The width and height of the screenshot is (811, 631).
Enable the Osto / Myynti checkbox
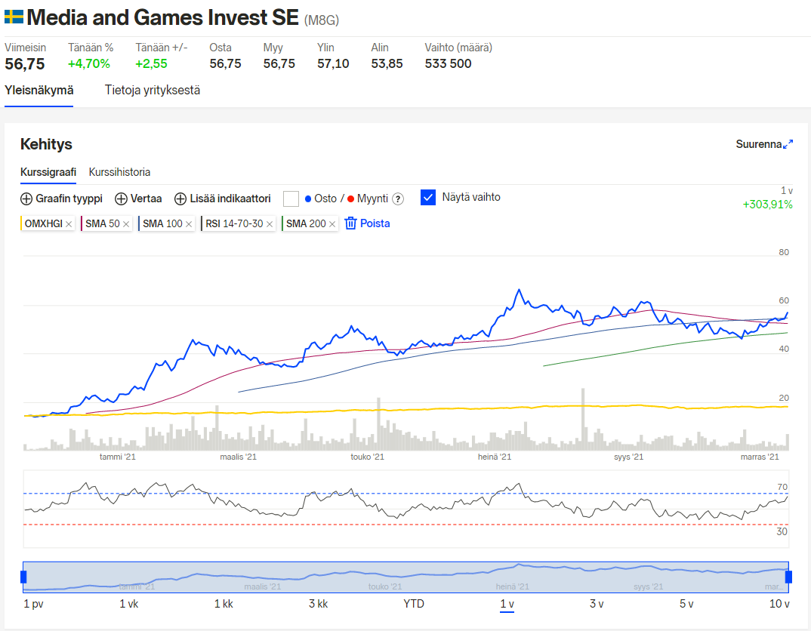click(291, 199)
